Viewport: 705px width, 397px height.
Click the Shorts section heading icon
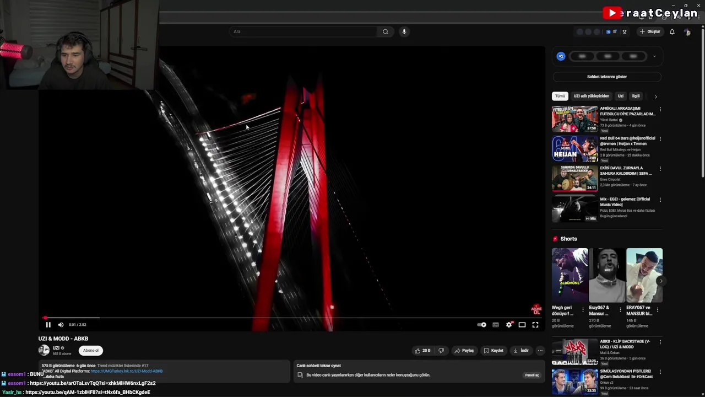pyautogui.click(x=555, y=239)
